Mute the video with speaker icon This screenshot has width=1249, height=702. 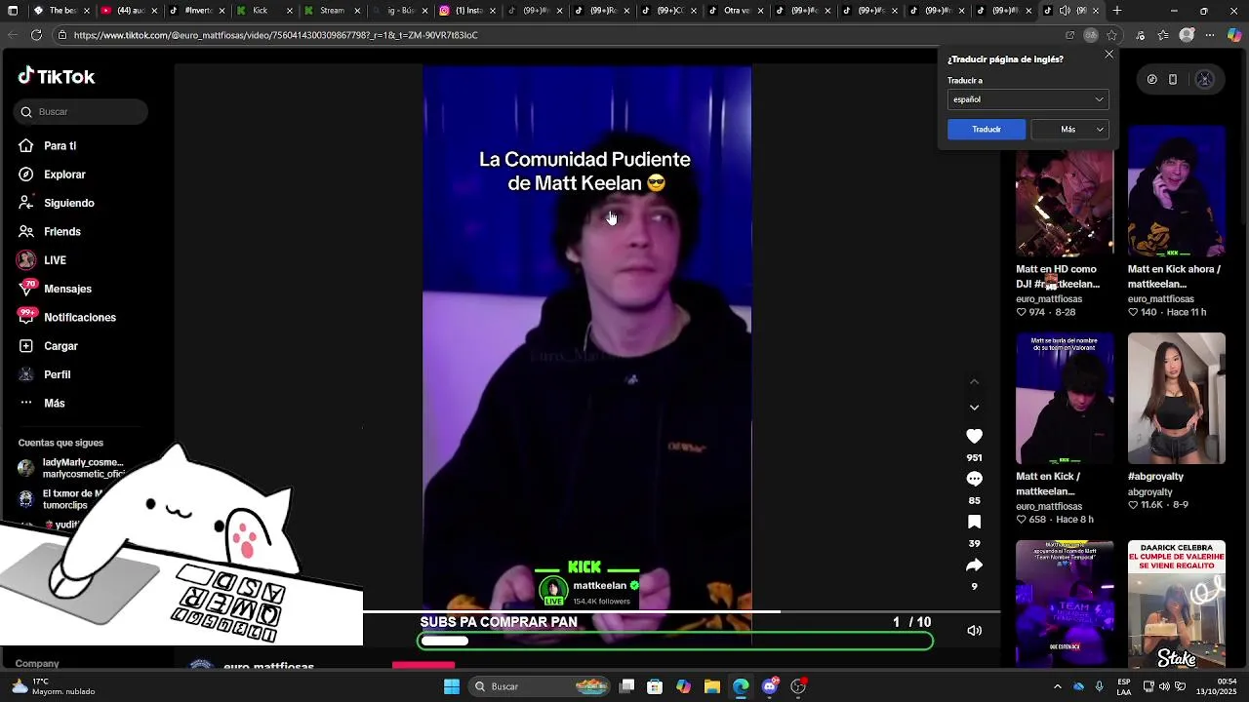974,631
